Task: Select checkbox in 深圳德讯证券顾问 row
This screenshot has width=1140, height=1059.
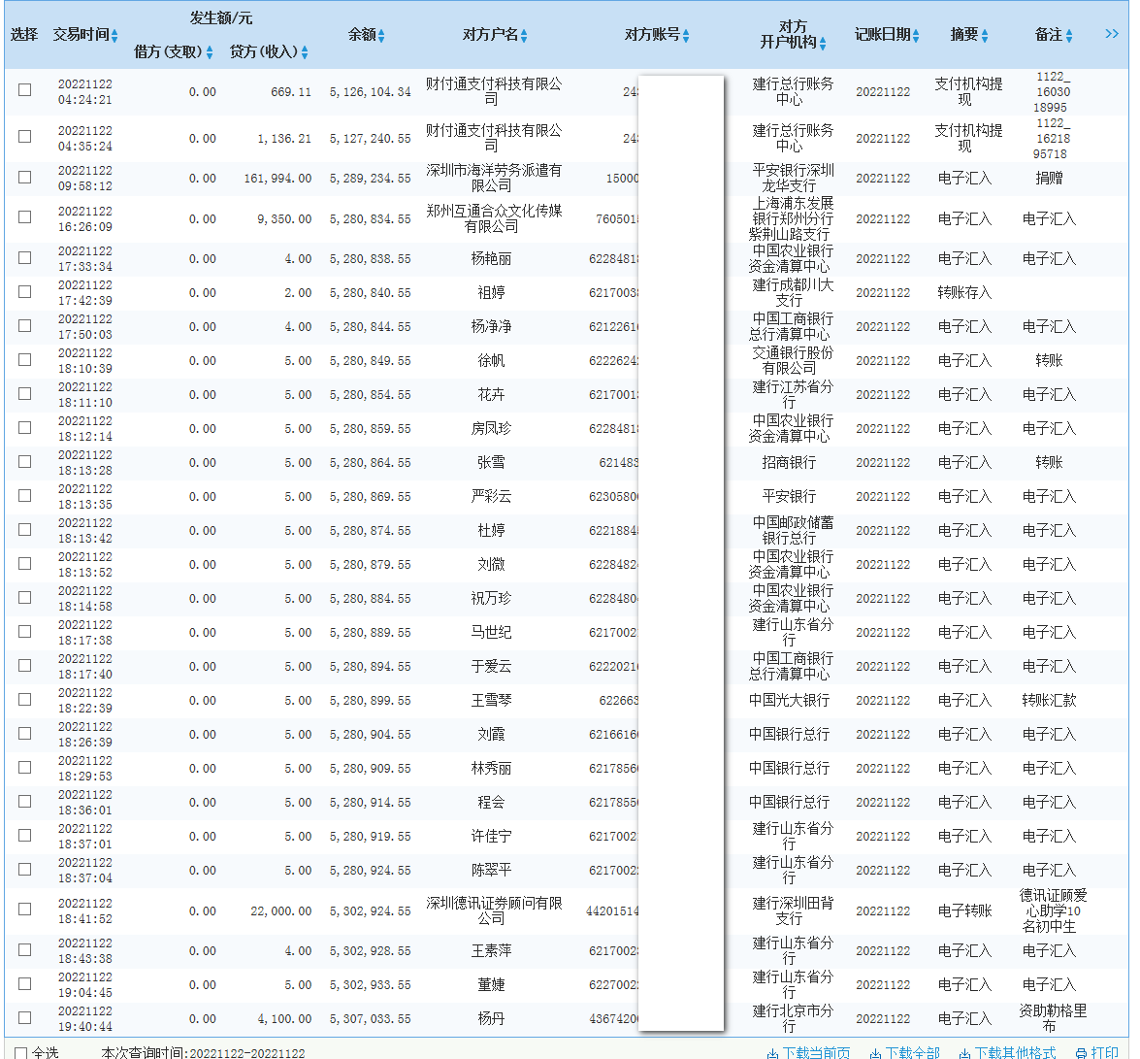Action: [x=24, y=910]
